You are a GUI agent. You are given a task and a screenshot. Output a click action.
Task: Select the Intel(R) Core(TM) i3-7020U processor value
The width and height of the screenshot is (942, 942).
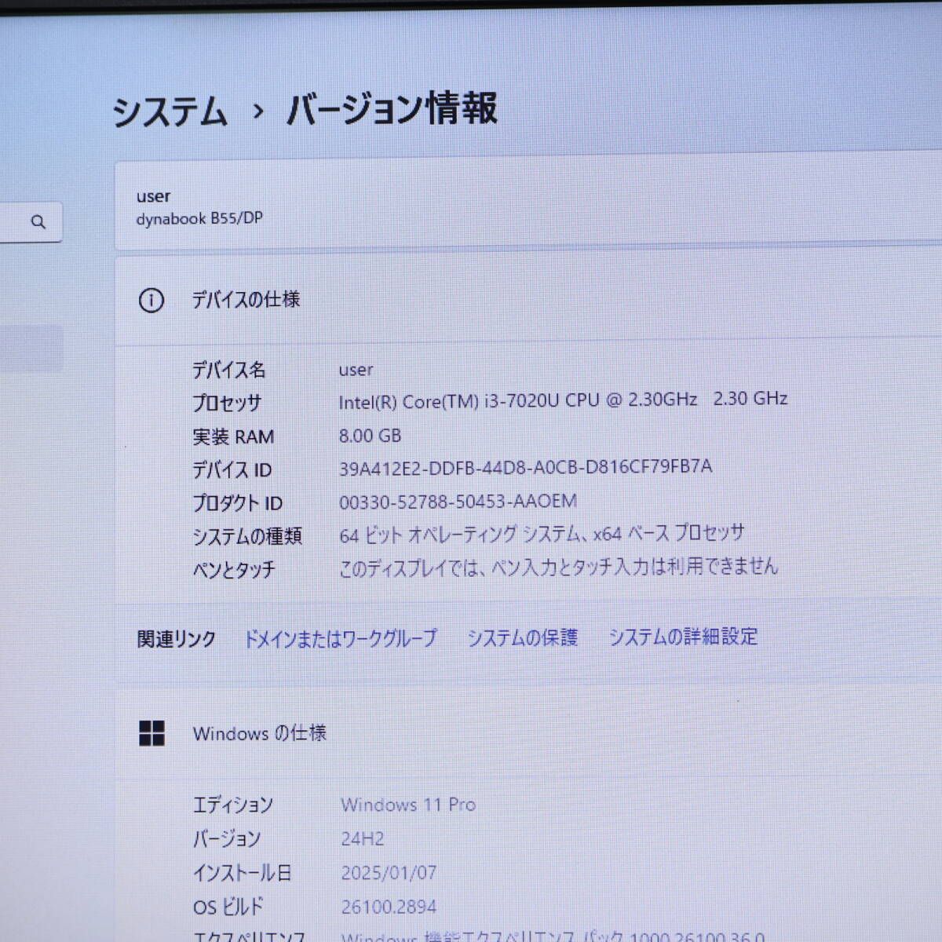click(x=563, y=400)
